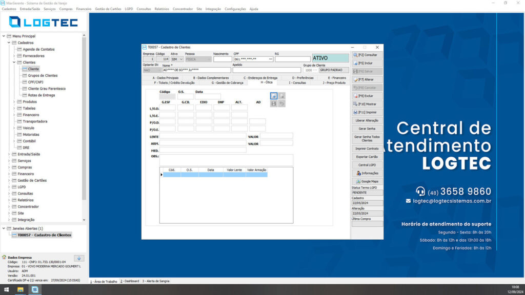Click the [F7] Alterar pencil button
The image size is (525, 295).
(367, 79)
